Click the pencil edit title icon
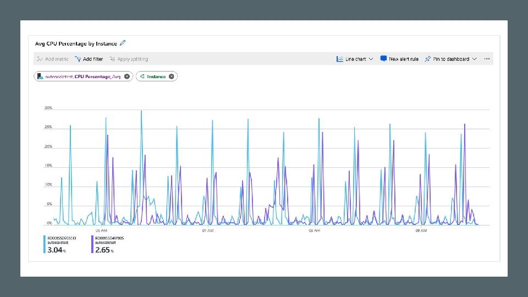The height and width of the screenshot is (297, 528). pyautogui.click(x=123, y=43)
